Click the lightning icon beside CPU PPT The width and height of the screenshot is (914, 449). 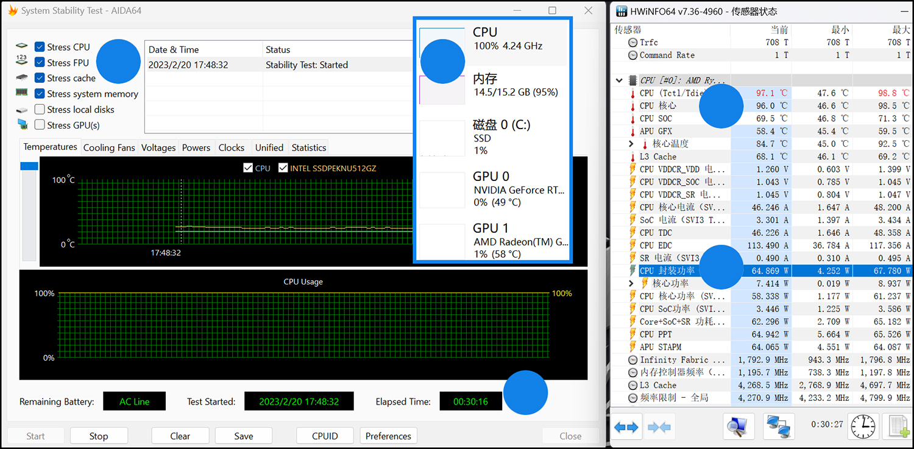click(632, 334)
